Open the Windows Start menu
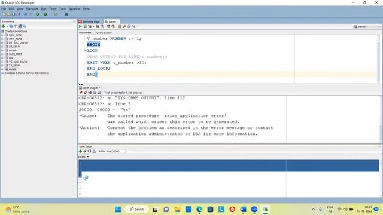The image size is (383, 215). tap(118, 210)
